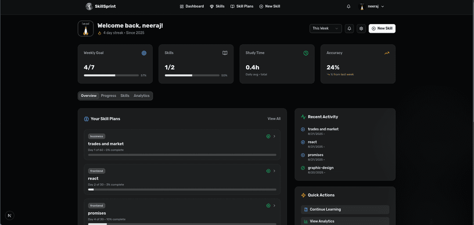Click the 24% accuracy value
The height and width of the screenshot is (225, 474).
[333, 67]
